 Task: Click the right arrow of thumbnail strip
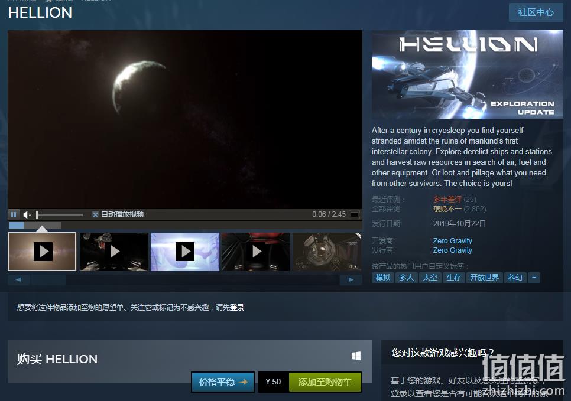pos(351,279)
